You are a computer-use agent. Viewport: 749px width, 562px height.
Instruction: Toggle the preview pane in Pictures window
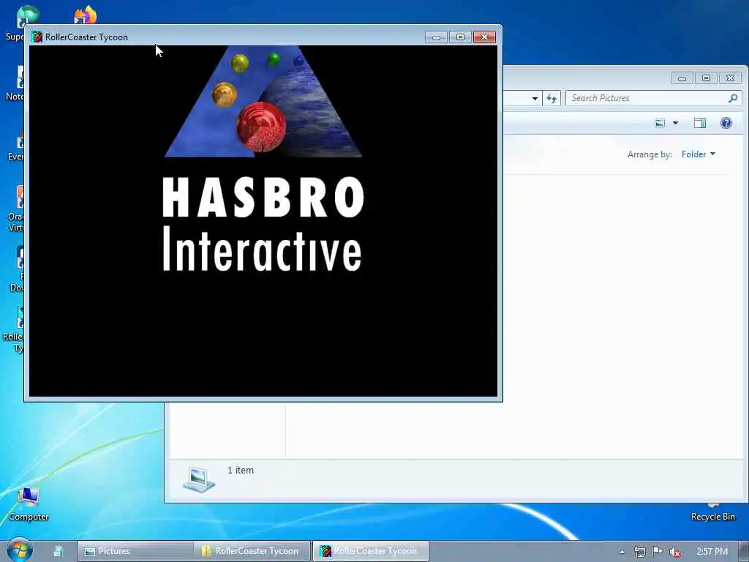coord(700,123)
